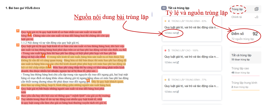Click orange marker 5 in document
Viewport: 269px width, 109px height.
pyautogui.click(x=49, y=66)
